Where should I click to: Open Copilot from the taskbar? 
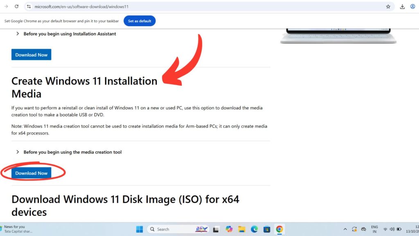click(229, 229)
